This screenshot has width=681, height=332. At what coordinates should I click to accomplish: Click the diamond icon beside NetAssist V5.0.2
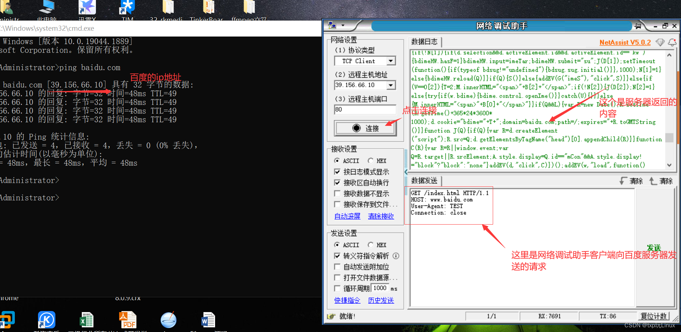click(x=660, y=42)
